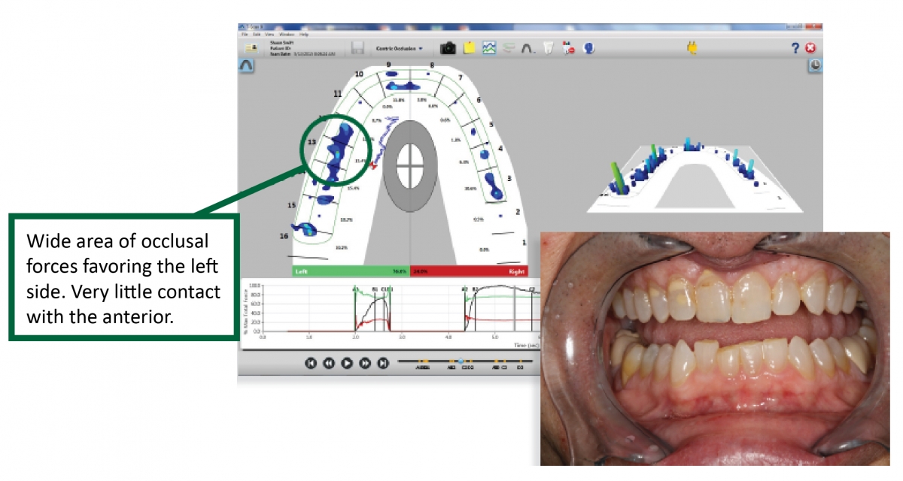Viewport: 903px width, 481px height.
Task: Click the yellow sensor plug icon
Action: (x=692, y=48)
